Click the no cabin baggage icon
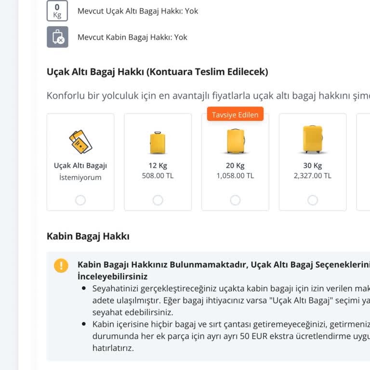Viewport: 370px width, 370px height. [x=57, y=37]
